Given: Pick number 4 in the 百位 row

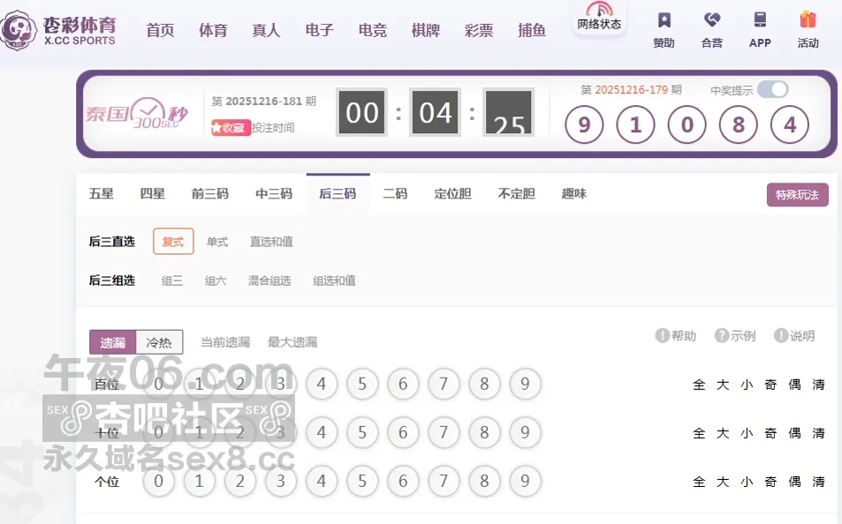Looking at the screenshot, I should click(x=321, y=384).
